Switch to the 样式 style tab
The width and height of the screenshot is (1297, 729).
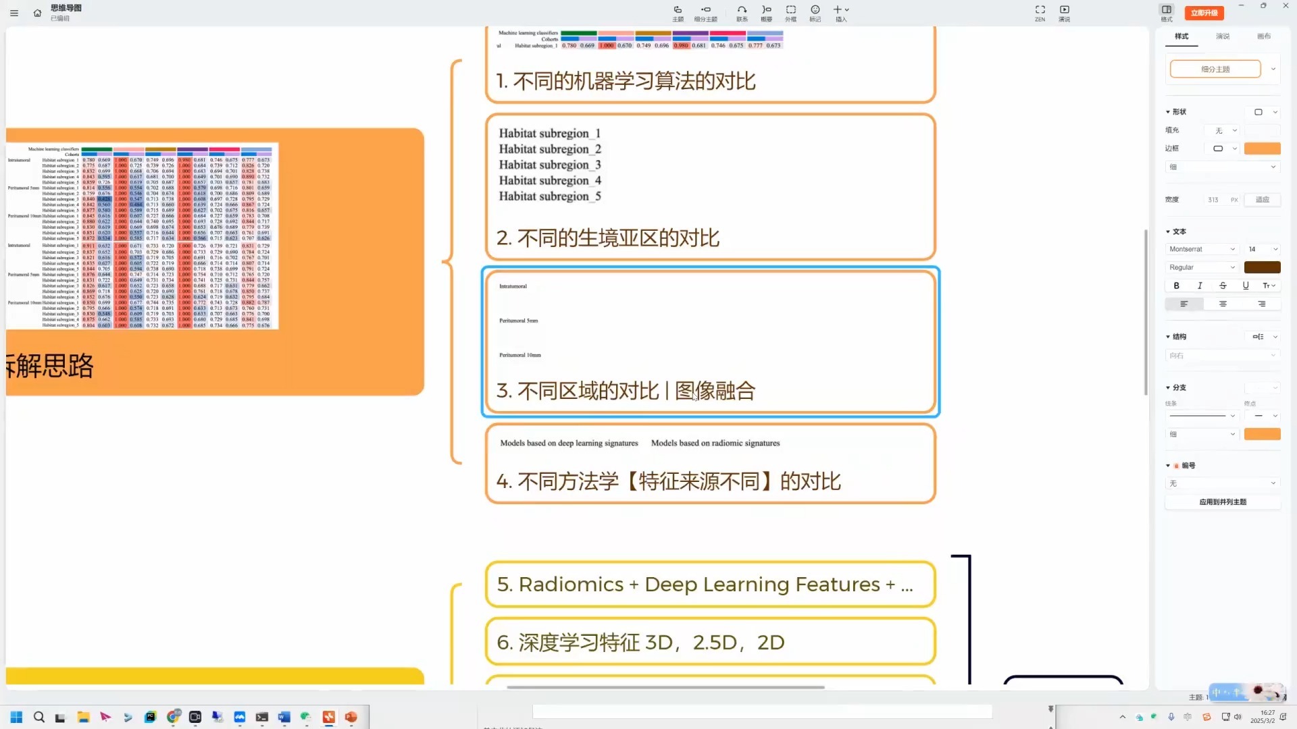[x=1181, y=36]
